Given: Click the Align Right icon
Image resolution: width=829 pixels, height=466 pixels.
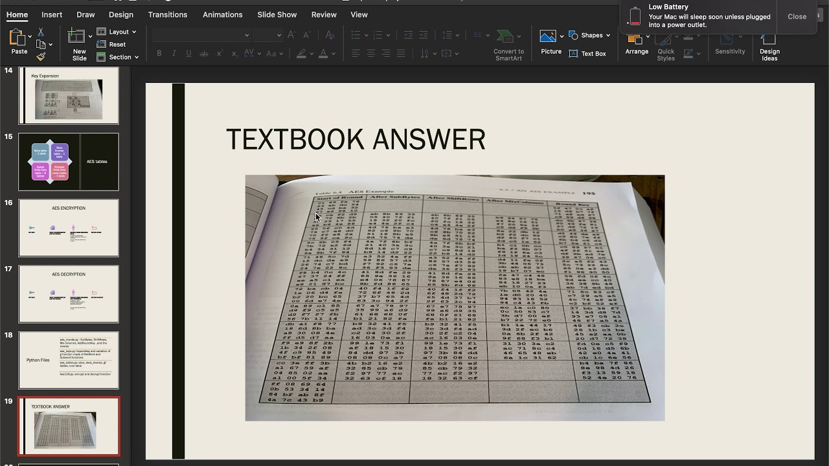Looking at the screenshot, I should coord(386,54).
